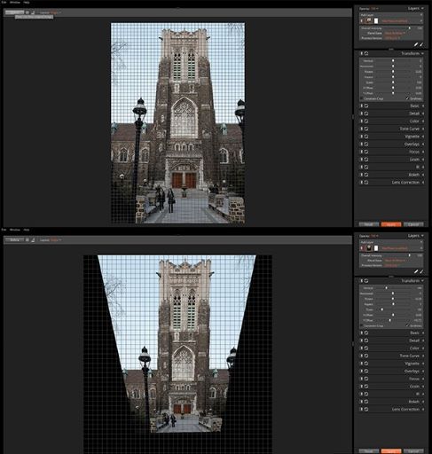Click the Vertical slider handle in corrected photo's Transform panel
432x454 pixels.
tap(386, 288)
